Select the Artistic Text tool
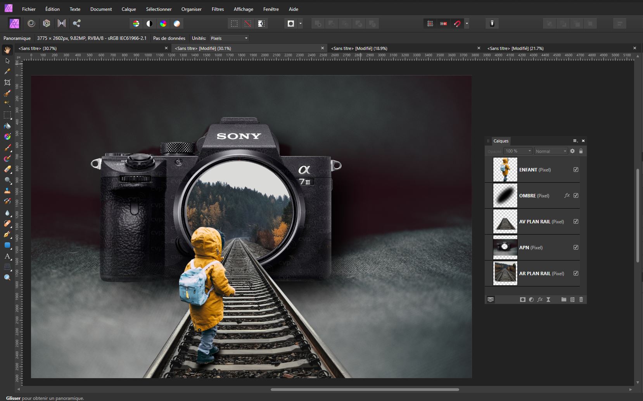The image size is (643, 401). coord(7,256)
